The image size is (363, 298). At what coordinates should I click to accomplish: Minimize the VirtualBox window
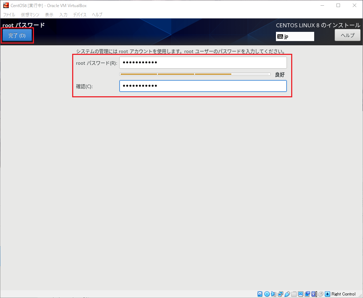point(322,5)
